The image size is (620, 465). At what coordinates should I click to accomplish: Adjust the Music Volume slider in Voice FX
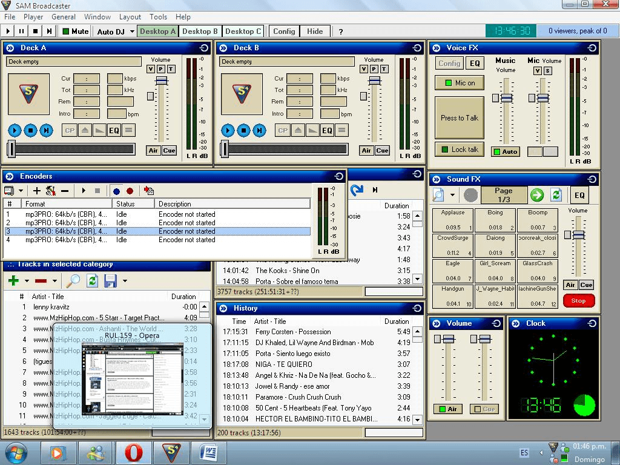point(506,99)
